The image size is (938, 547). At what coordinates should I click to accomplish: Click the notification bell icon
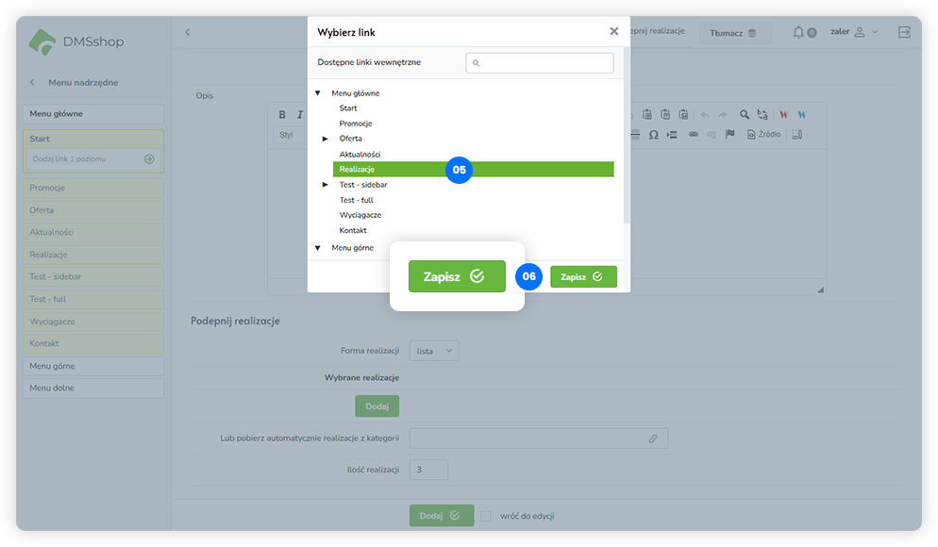coord(799,32)
